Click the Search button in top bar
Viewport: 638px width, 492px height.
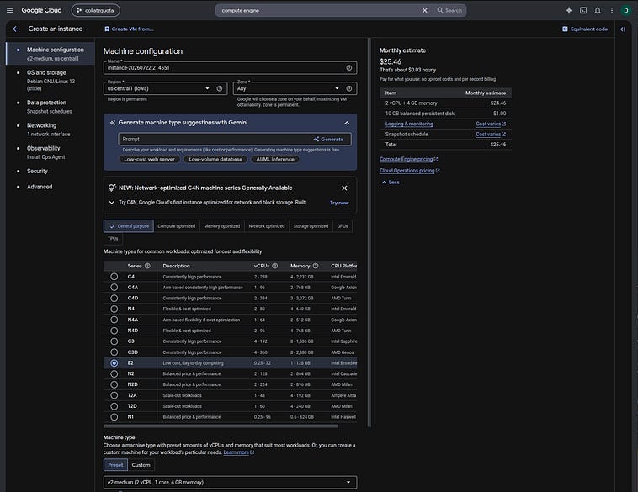[x=449, y=11]
